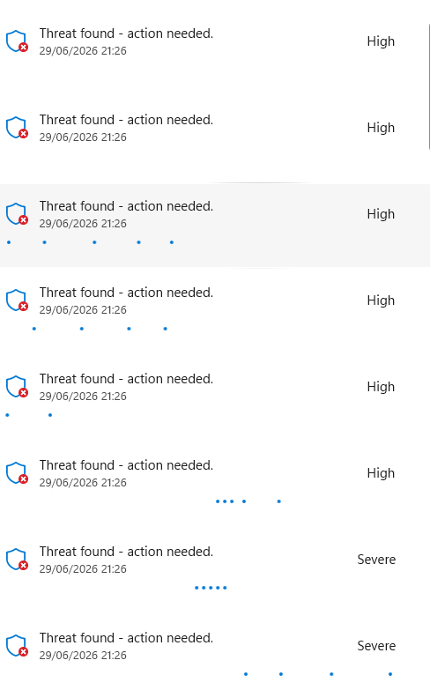This screenshot has width=430, height=690.
Task: Click the shield icon of the last High threat
Action: (x=17, y=472)
